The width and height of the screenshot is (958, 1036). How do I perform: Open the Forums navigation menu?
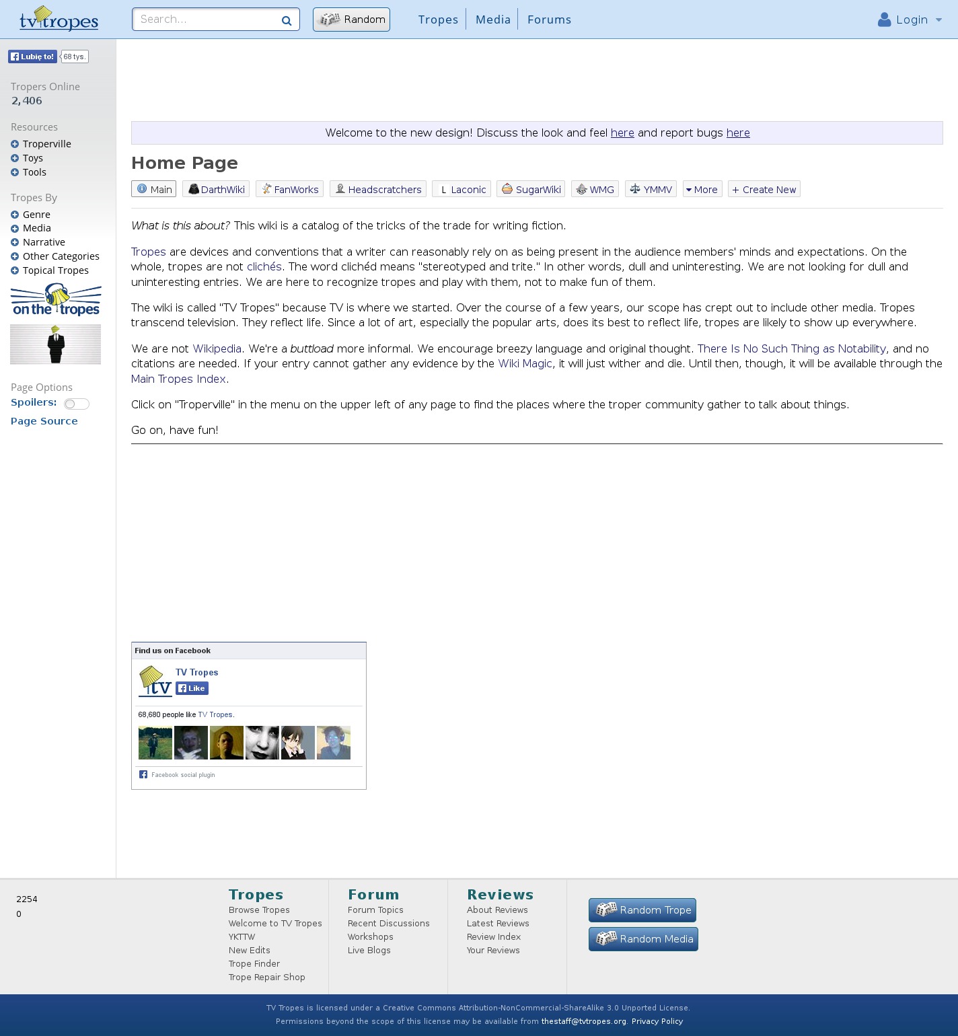549,20
